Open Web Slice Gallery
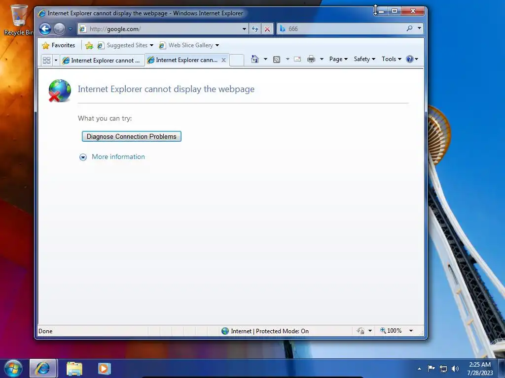This screenshot has height=378, width=505. click(189, 45)
